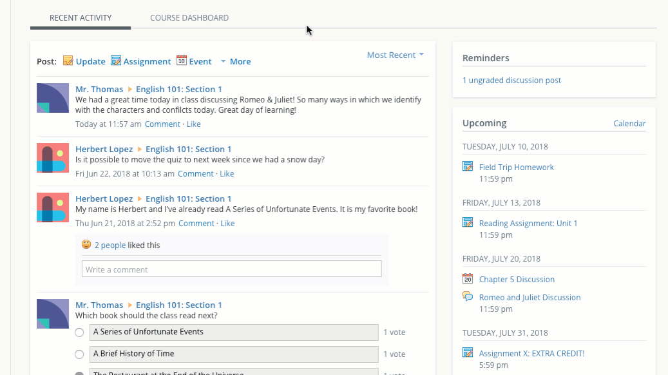
Task: Click the Event calendar icon
Action: [x=182, y=61]
